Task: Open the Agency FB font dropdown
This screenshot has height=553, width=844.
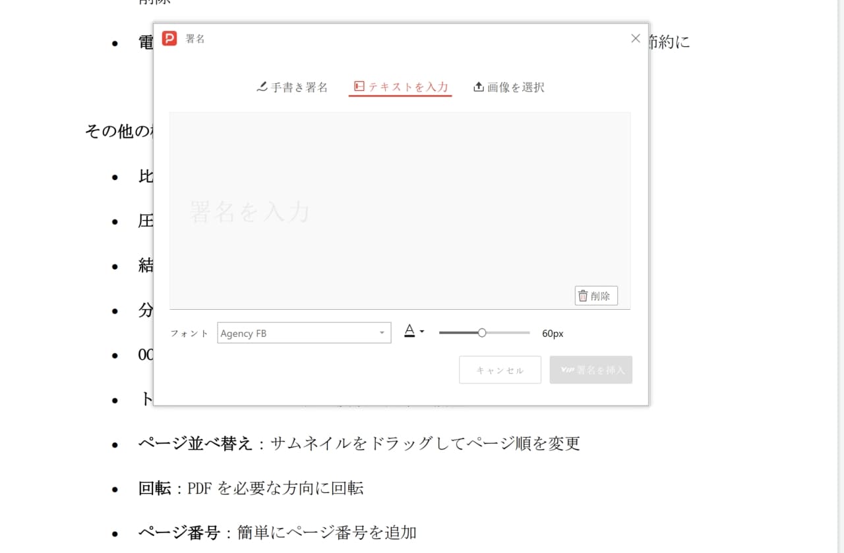Action: pos(303,333)
